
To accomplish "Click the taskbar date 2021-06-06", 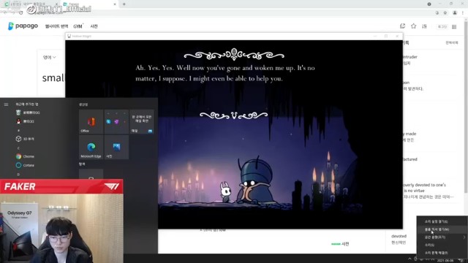I will point(445,261).
